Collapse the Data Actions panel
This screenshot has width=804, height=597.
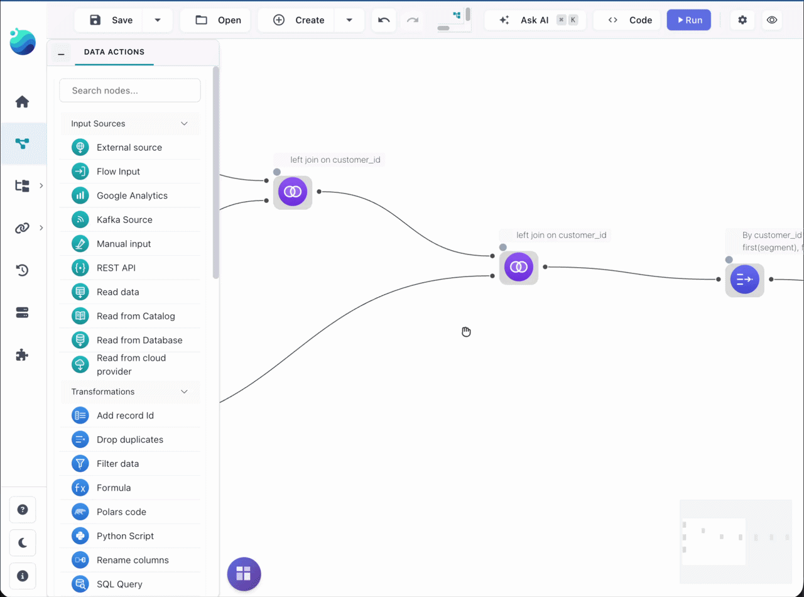tap(61, 54)
